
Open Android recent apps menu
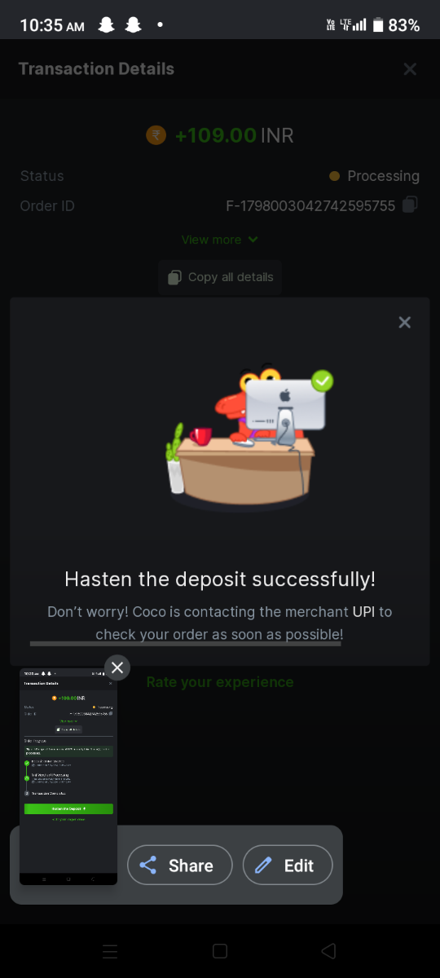click(110, 951)
